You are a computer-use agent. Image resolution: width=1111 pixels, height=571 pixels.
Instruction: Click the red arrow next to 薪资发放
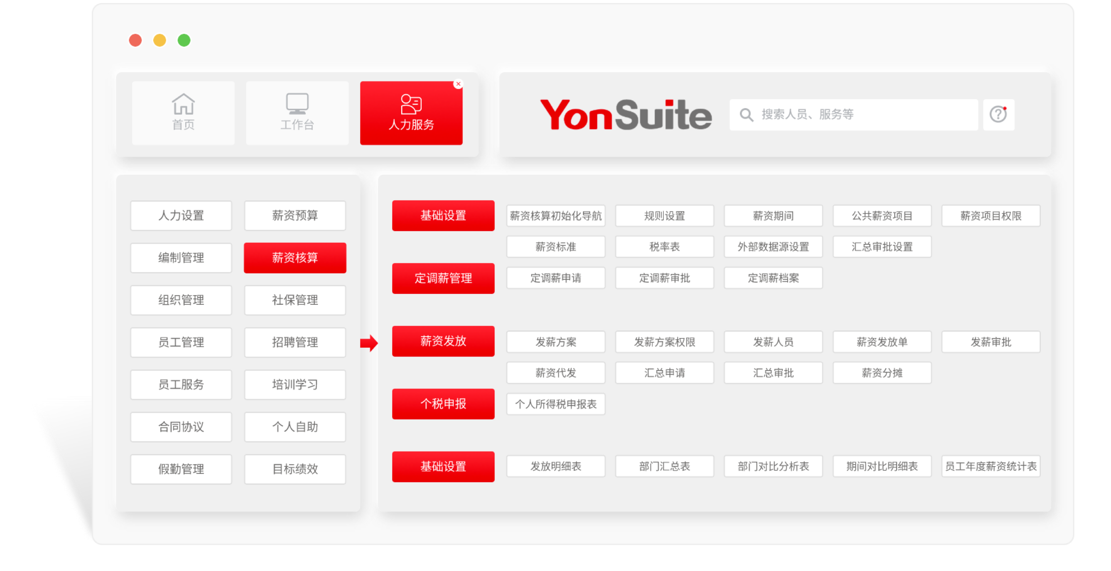(x=369, y=343)
